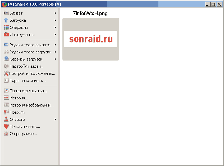Expand the Инструменты submenu arrow
The image size is (224, 166).
(55, 35)
